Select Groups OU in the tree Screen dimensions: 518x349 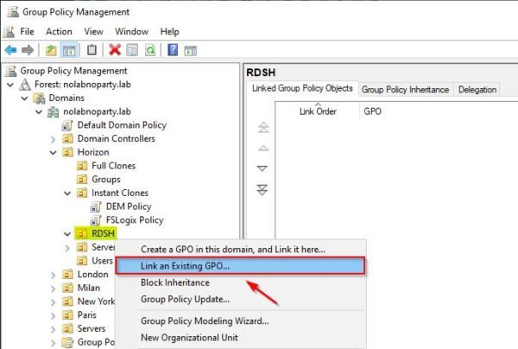pyautogui.click(x=105, y=180)
